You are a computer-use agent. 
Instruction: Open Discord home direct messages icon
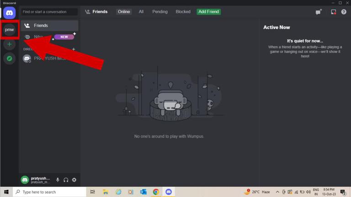(x=10, y=13)
